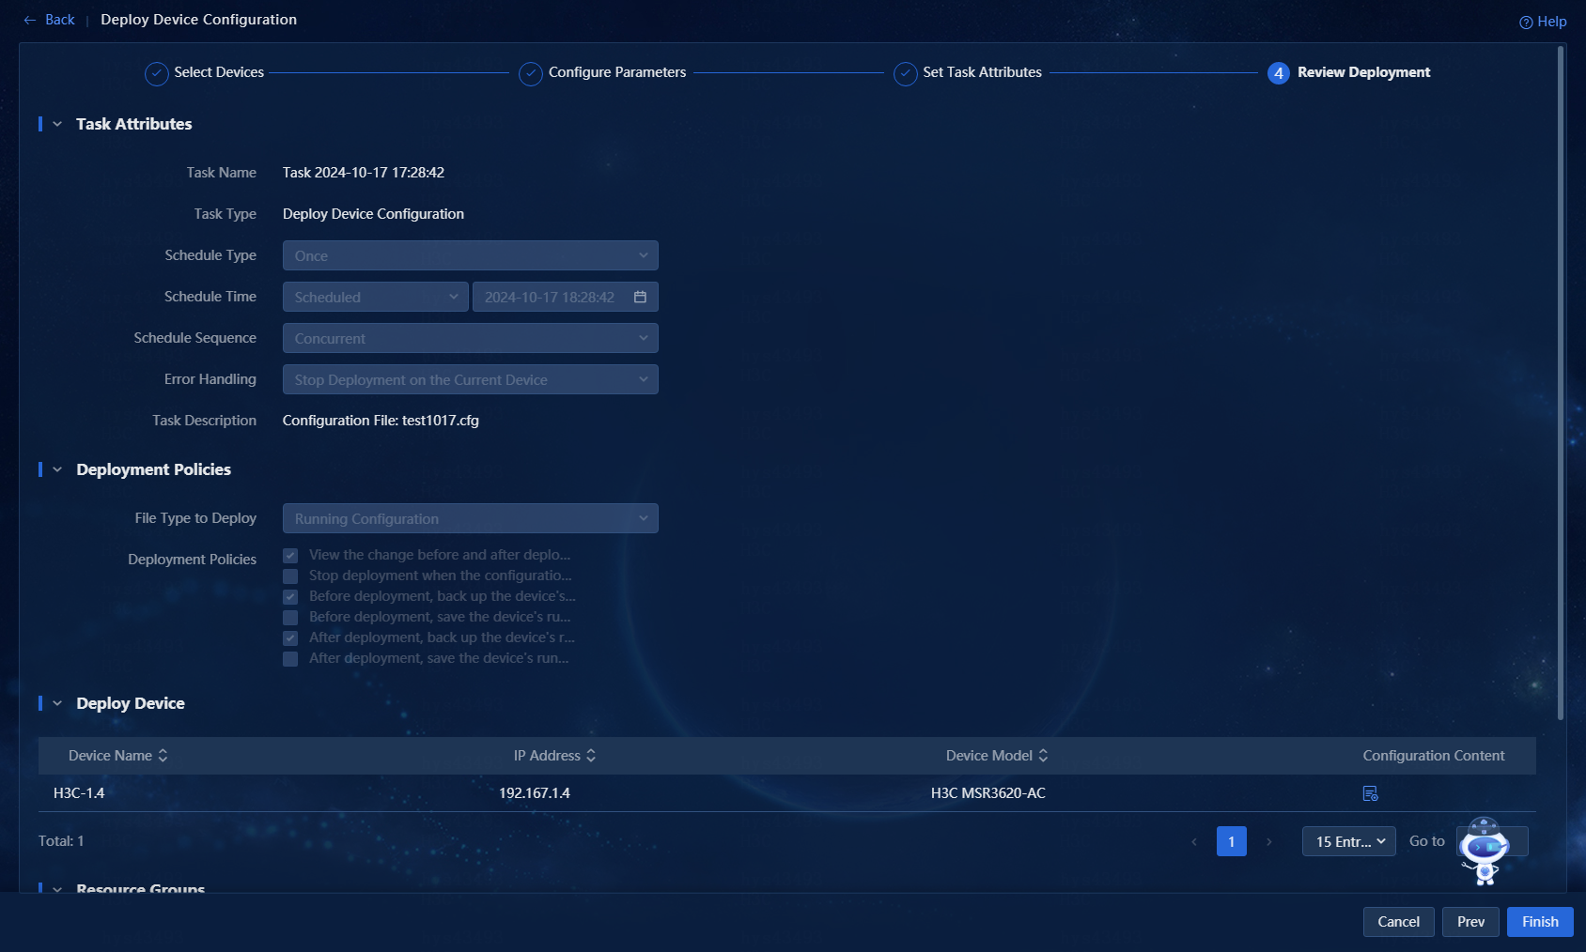Click device model H3C MSR3620-AC
Viewport: 1586px width, 952px height.
(x=988, y=793)
